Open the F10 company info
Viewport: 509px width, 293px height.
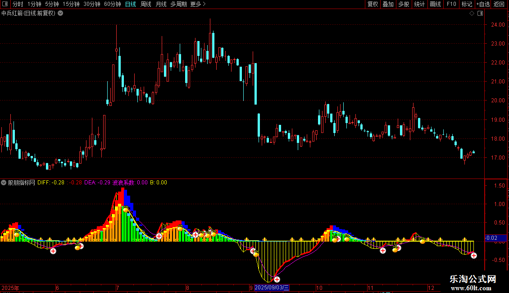(x=451, y=4)
